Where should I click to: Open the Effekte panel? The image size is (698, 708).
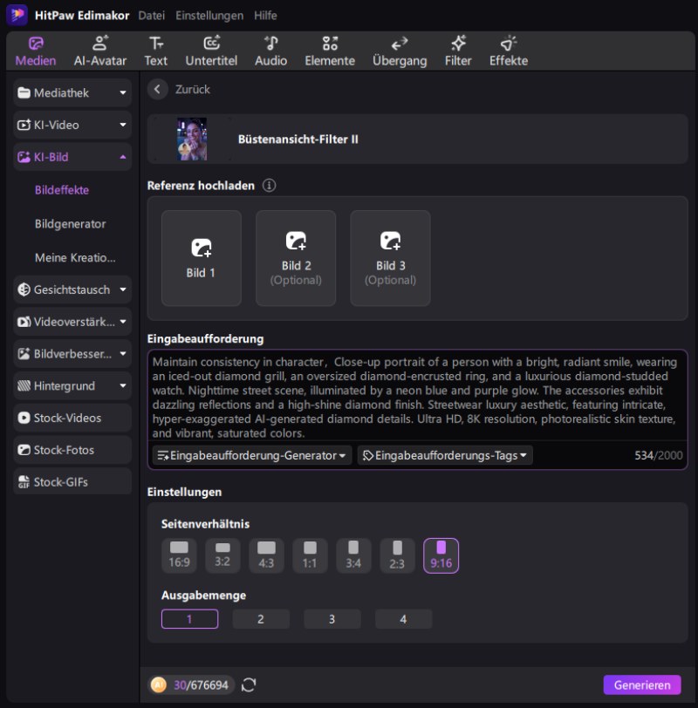508,51
